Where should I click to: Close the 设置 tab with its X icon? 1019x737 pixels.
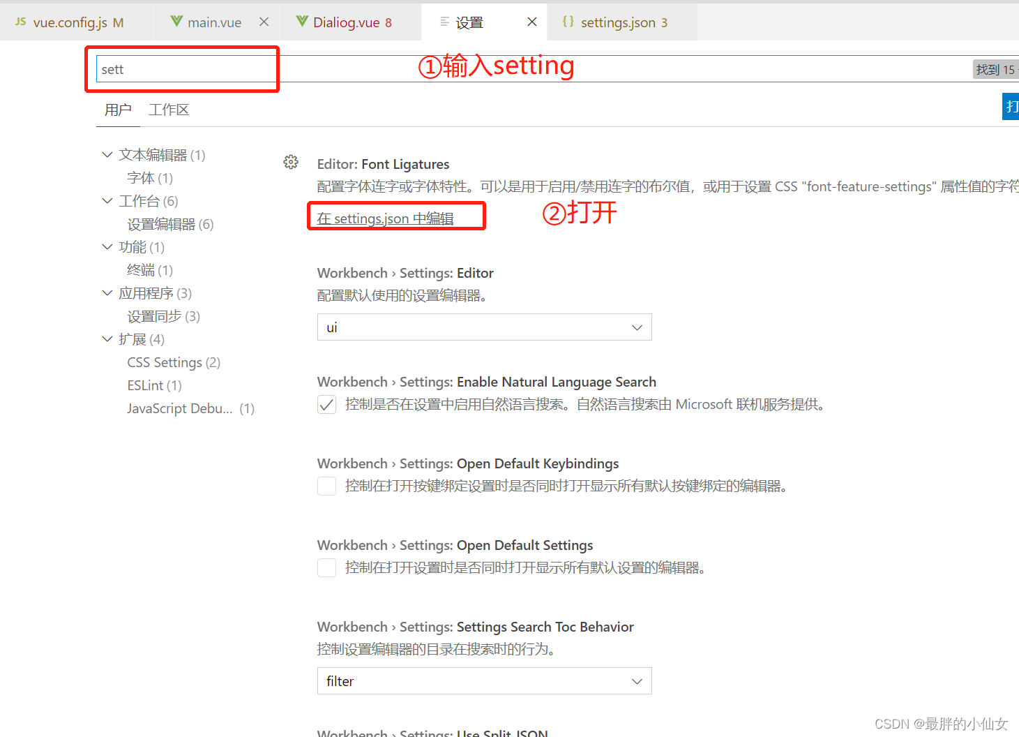pyautogui.click(x=532, y=22)
